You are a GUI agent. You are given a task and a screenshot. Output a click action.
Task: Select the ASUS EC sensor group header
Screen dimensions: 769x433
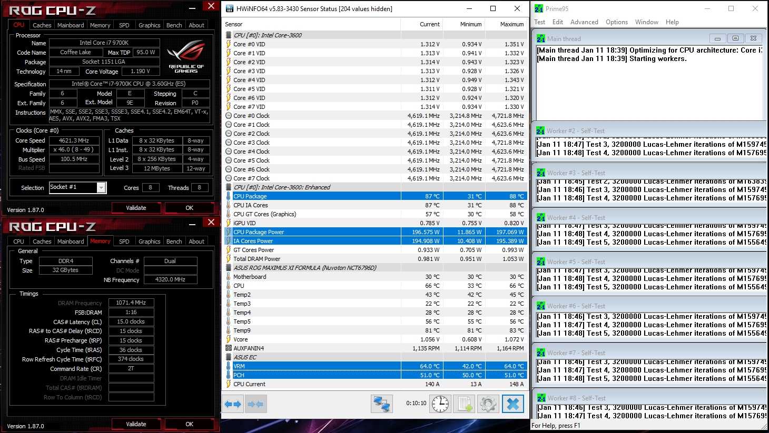[x=245, y=357]
